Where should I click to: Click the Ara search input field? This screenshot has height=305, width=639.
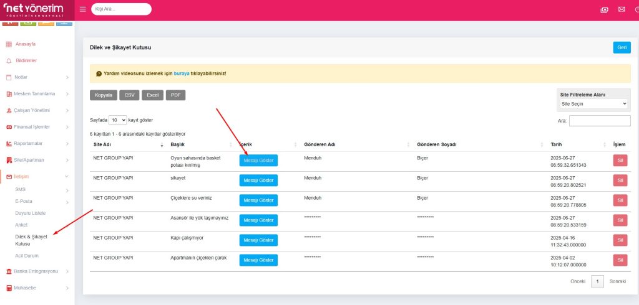[599, 121]
